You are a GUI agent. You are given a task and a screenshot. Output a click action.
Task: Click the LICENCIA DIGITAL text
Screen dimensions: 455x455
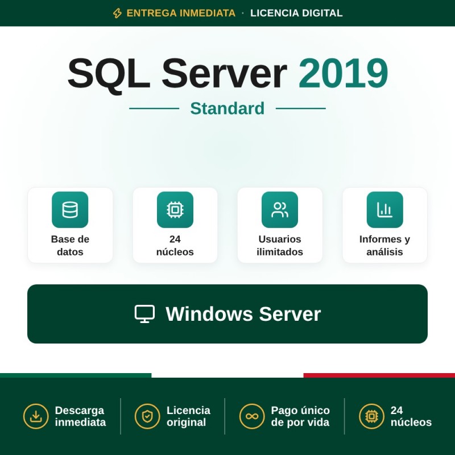[296, 13]
